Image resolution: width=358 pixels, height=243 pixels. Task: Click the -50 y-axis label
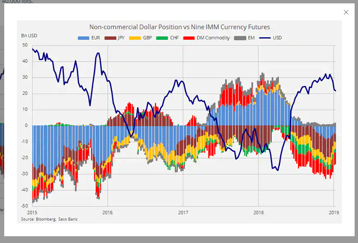pyautogui.click(x=24, y=206)
